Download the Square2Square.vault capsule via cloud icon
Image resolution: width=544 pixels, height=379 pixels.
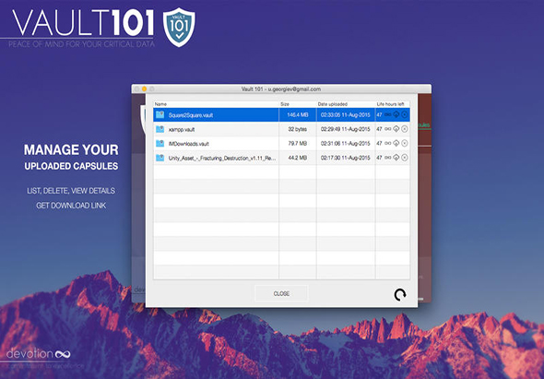(396, 114)
